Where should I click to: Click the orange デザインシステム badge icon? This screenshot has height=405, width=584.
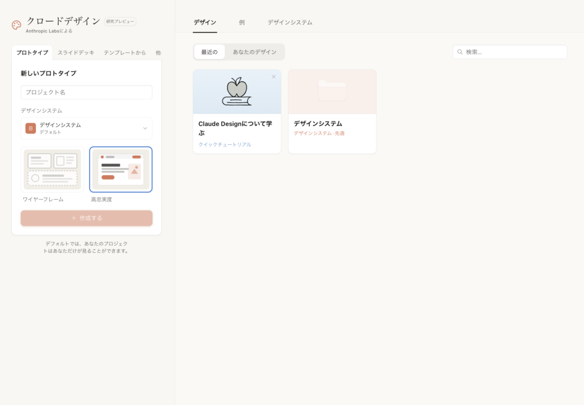tap(31, 128)
